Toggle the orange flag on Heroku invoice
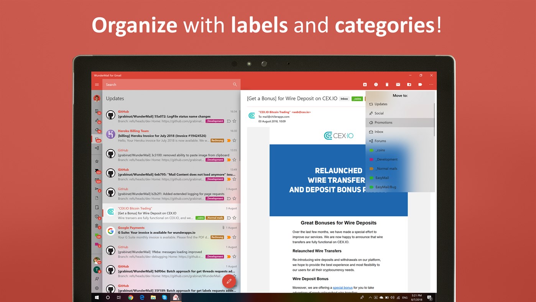Image resolution: width=536 pixels, height=302 pixels. pyautogui.click(x=229, y=140)
